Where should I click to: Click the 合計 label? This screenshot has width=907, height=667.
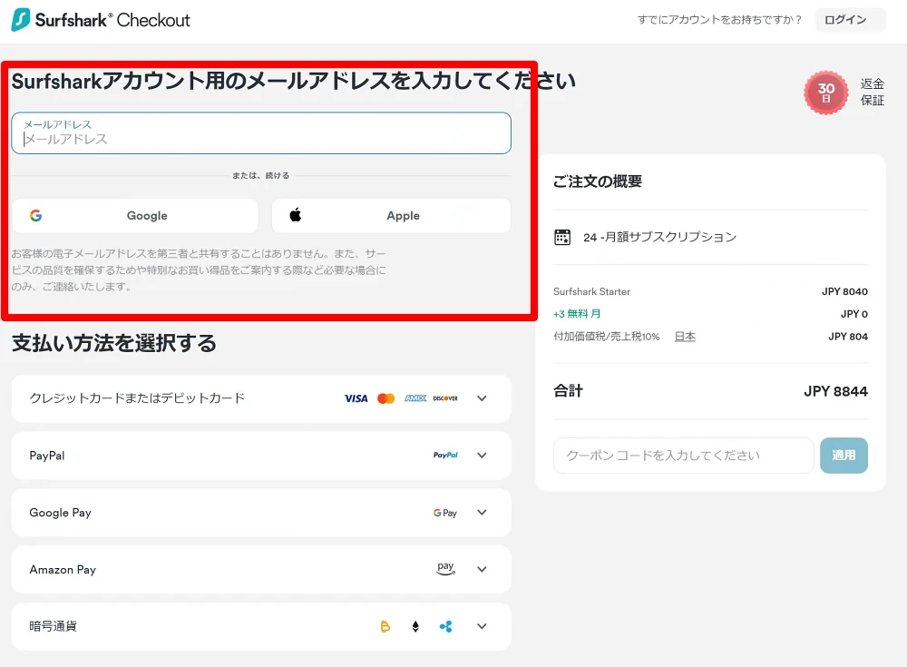(568, 391)
